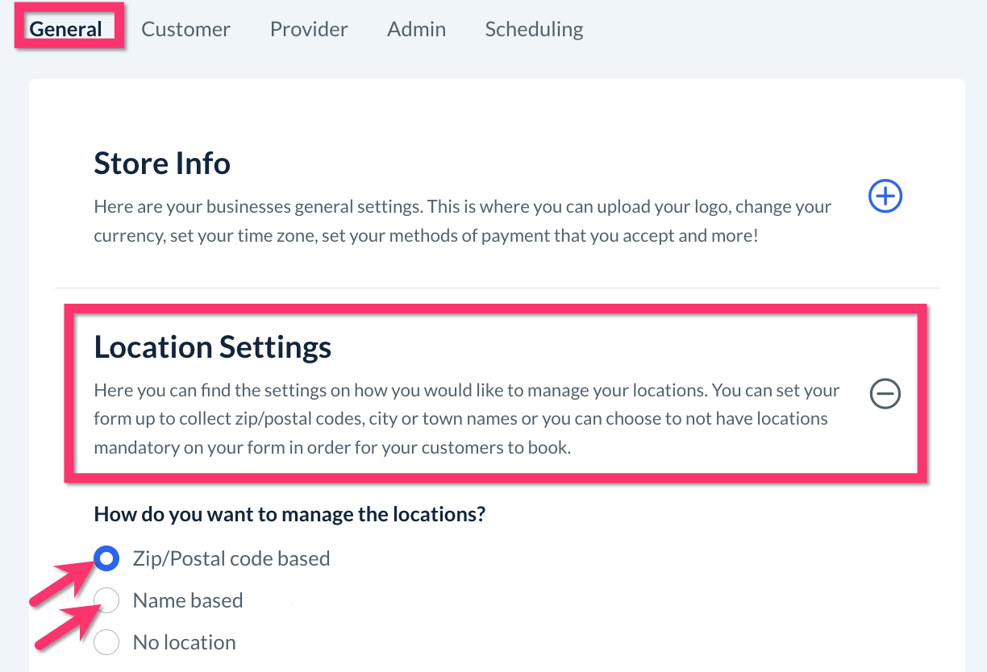This screenshot has width=987, height=672.
Task: Collapse Location Settings with the minus icon
Action: (885, 394)
